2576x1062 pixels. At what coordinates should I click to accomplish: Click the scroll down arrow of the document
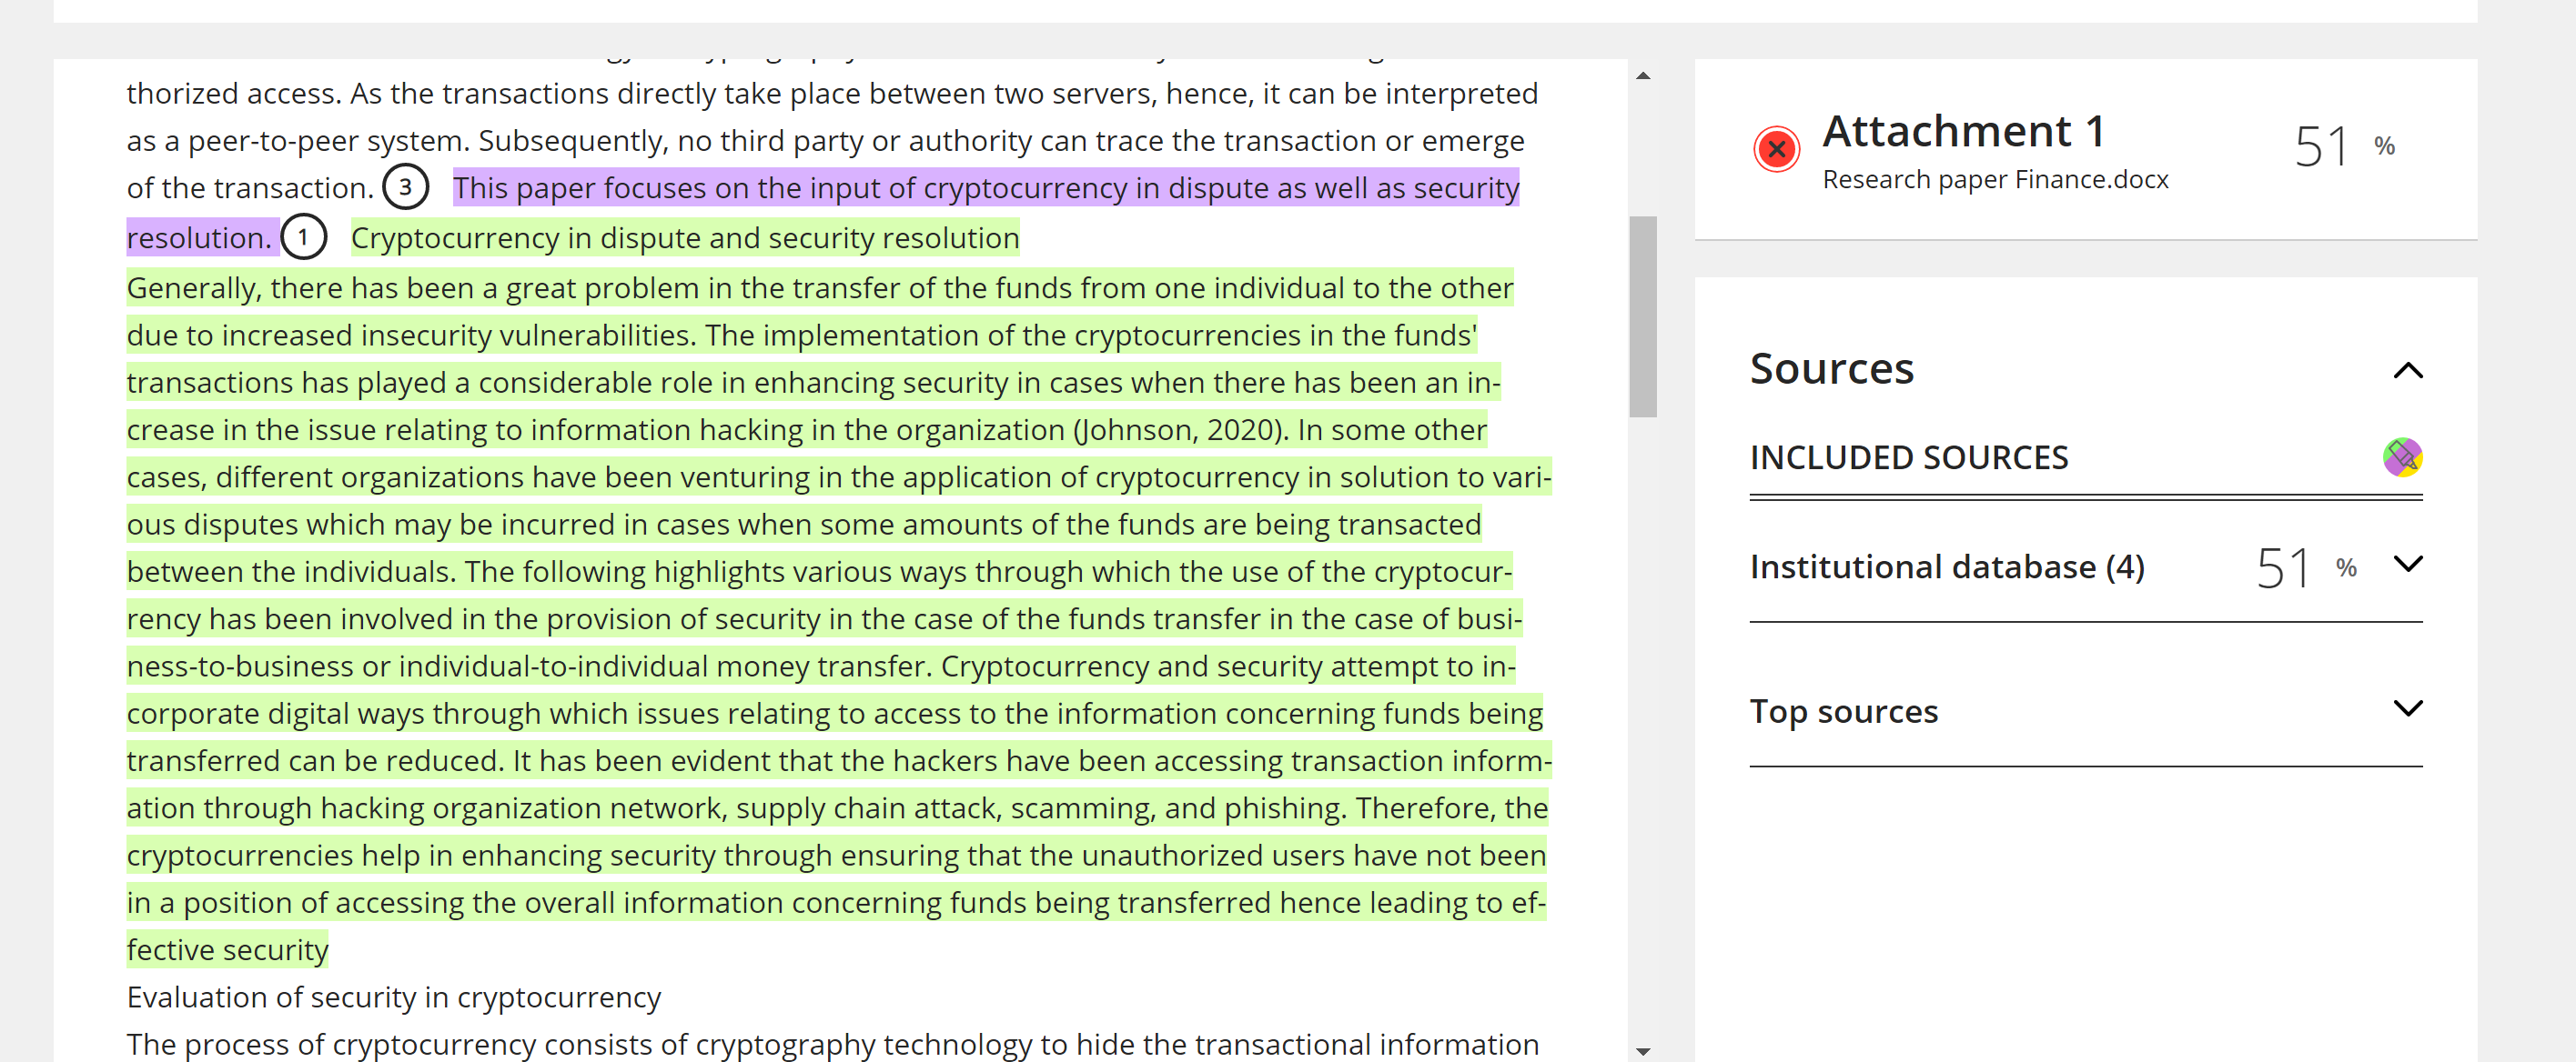point(1643,1051)
